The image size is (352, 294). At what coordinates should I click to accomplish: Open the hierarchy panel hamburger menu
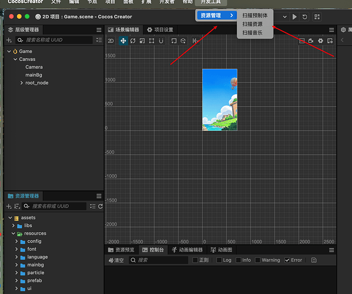click(99, 30)
